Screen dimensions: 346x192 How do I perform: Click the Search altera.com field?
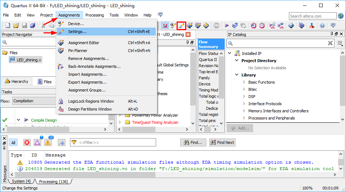(313, 16)
